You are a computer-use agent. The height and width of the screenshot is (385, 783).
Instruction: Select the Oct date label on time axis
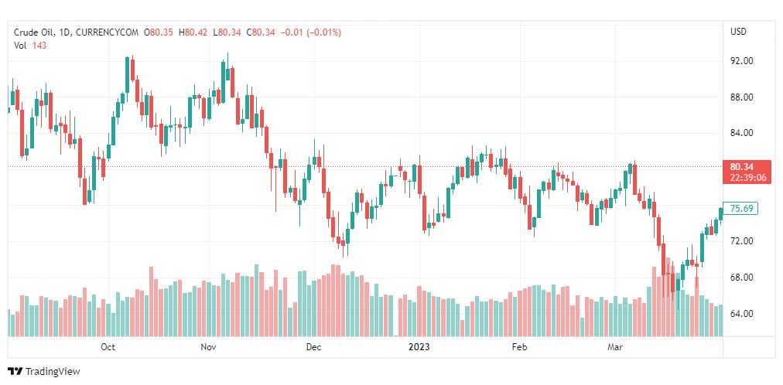pos(108,348)
